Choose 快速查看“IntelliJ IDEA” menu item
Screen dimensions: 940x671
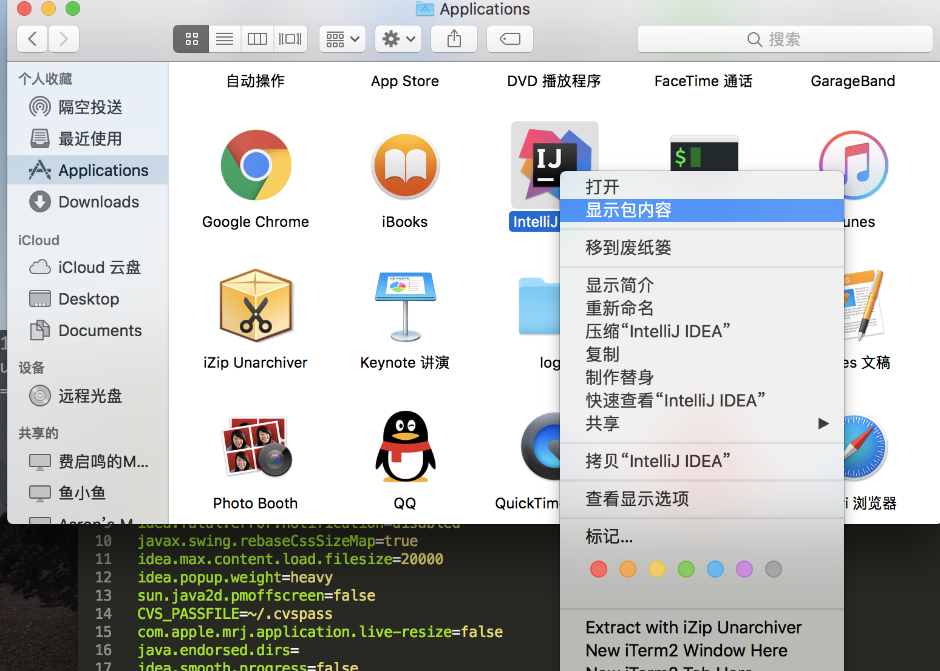point(702,400)
